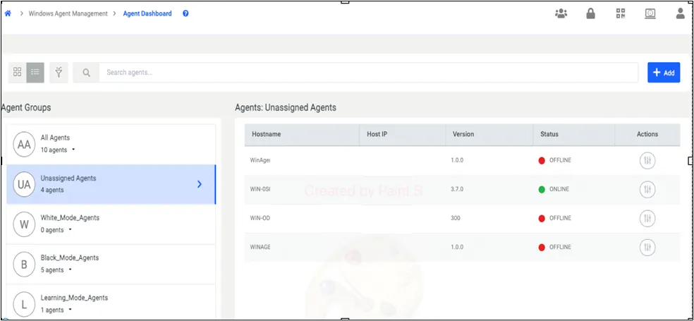Open the help question mark icon

click(186, 13)
